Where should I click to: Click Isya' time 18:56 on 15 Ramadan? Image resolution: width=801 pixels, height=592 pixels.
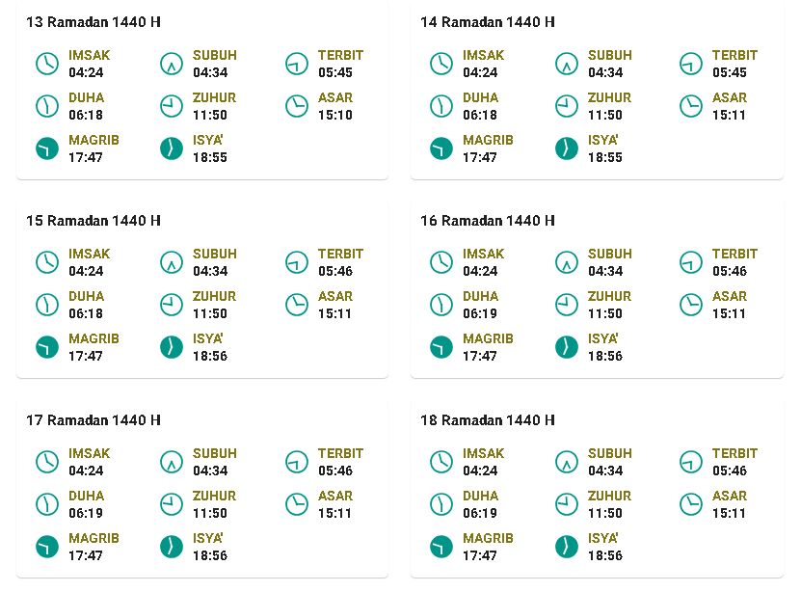(210, 356)
